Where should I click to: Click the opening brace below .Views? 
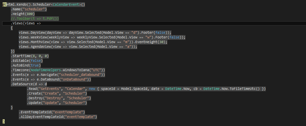coord(12,28)
